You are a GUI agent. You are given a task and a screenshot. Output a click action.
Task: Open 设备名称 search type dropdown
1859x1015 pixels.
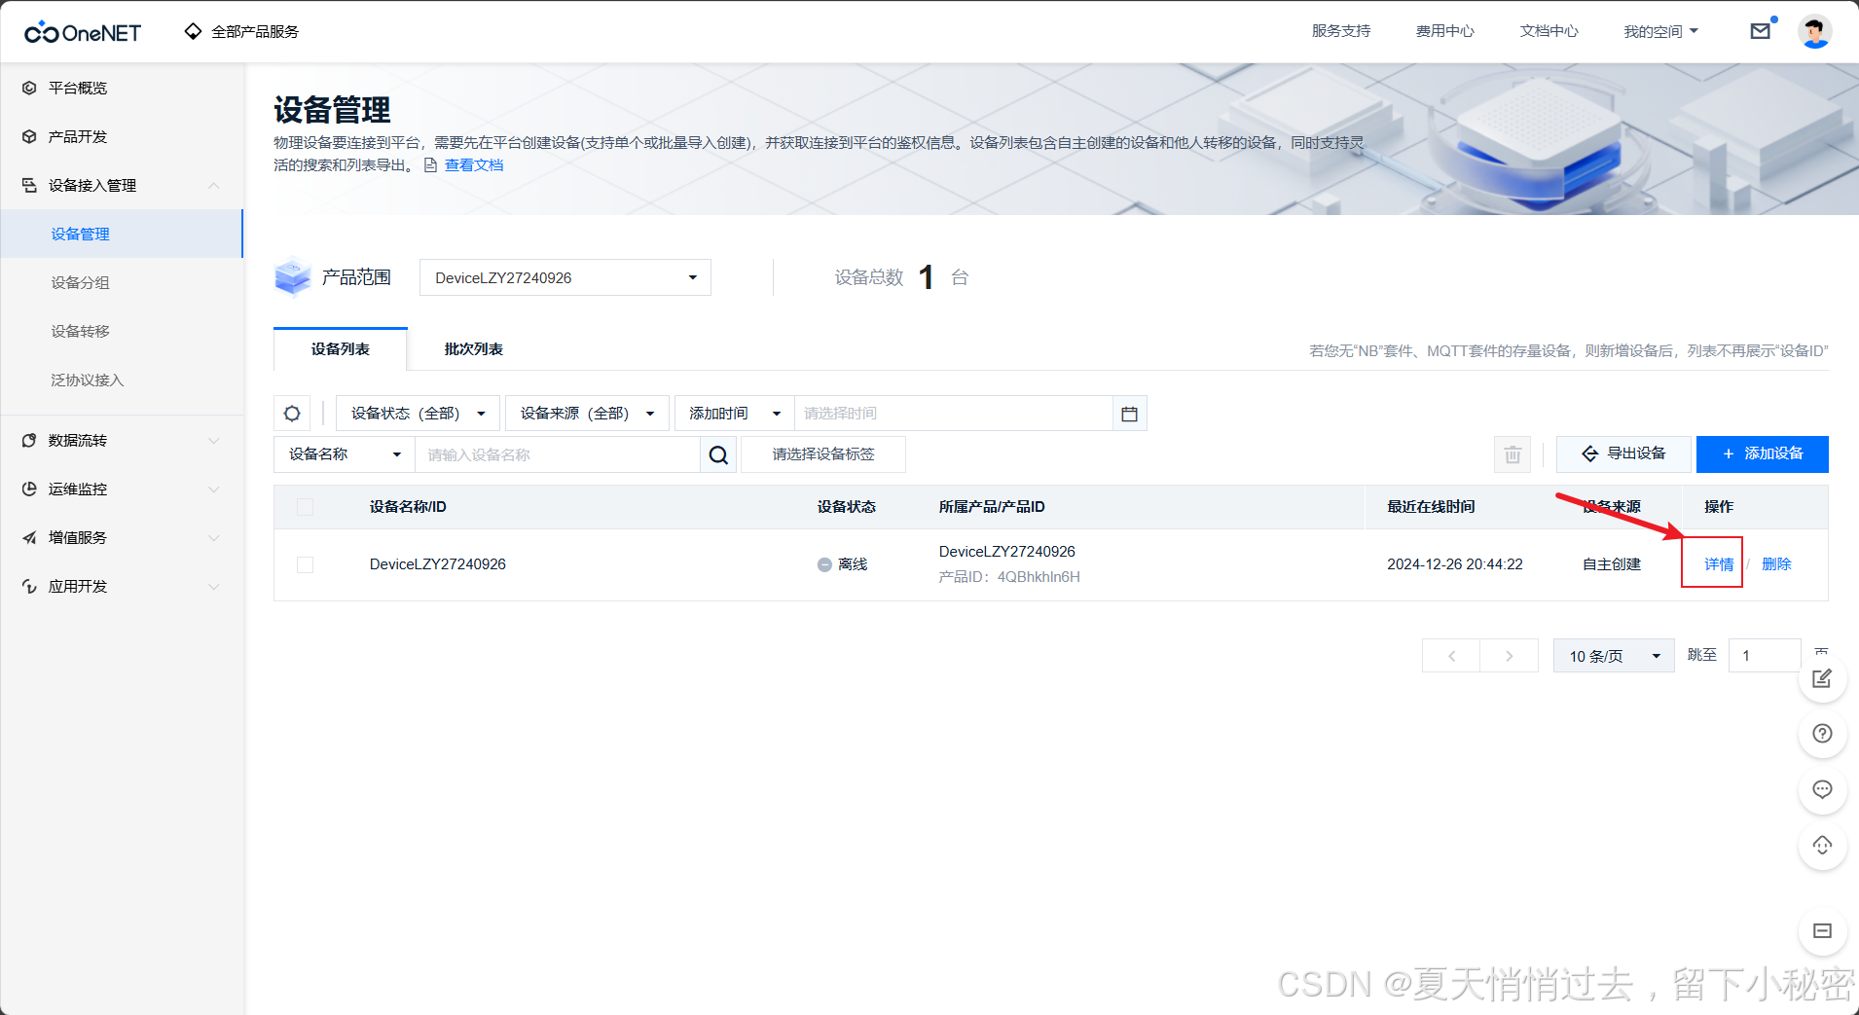pos(345,454)
